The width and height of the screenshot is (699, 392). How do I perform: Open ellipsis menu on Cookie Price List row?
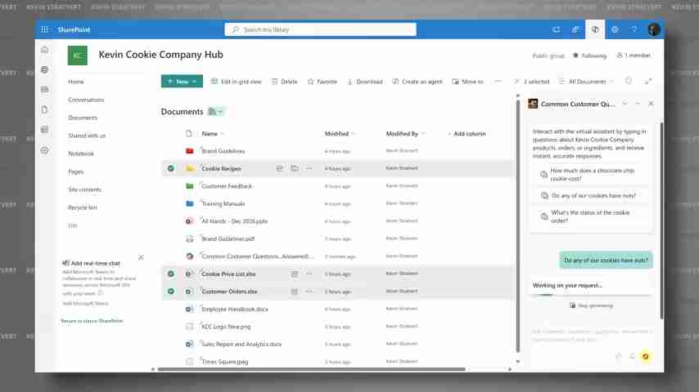309,274
